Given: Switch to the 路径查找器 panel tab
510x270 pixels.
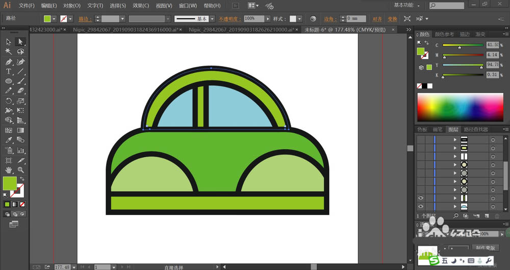Looking at the screenshot, I should click(x=474, y=130).
